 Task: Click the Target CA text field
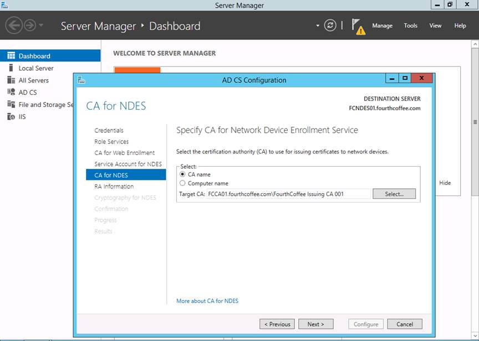(x=288, y=194)
